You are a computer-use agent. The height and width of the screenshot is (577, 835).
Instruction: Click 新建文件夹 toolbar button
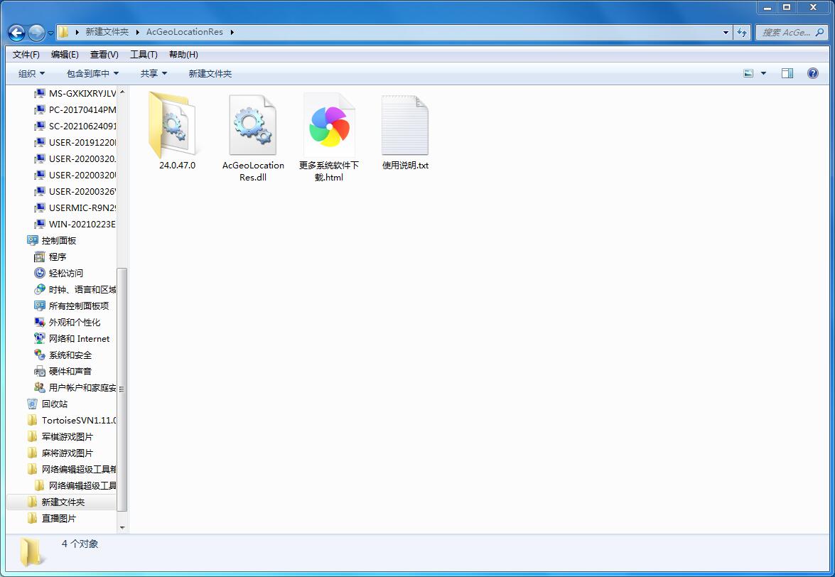(x=210, y=73)
